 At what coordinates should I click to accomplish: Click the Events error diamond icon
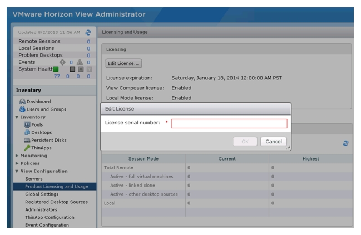[62, 62]
